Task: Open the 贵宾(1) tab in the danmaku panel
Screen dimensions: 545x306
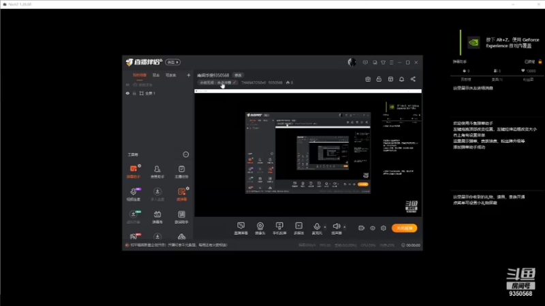Action: [497, 80]
